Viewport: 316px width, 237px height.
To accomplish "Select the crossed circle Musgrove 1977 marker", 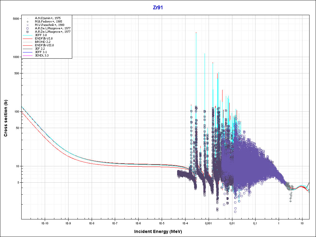I will 27,32.
